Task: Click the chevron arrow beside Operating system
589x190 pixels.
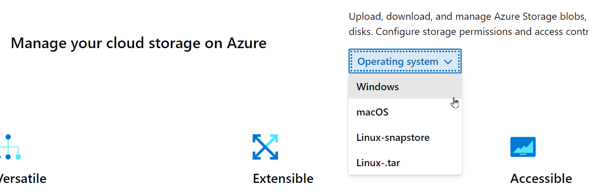Action: 448,62
